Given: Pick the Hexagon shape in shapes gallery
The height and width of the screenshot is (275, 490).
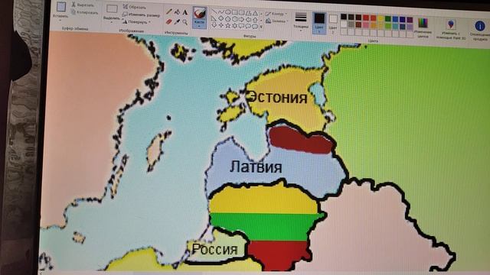Looking at the screenshot, I should [235, 20].
